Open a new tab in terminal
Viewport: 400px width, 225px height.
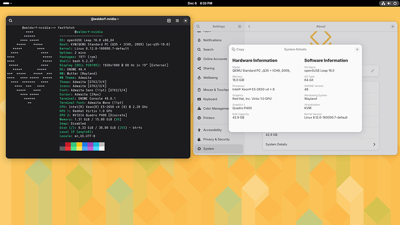point(169,21)
